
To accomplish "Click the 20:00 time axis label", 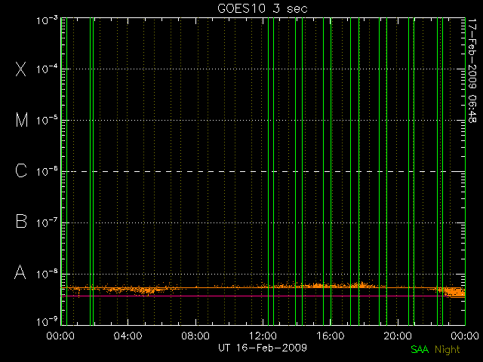I will (x=398, y=336).
